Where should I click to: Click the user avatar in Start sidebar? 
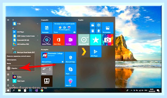(8, 74)
